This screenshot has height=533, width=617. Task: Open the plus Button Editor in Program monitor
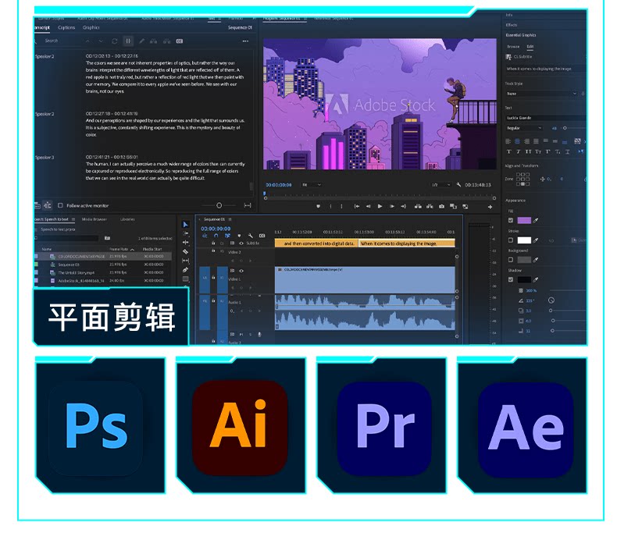pyautogui.click(x=490, y=207)
